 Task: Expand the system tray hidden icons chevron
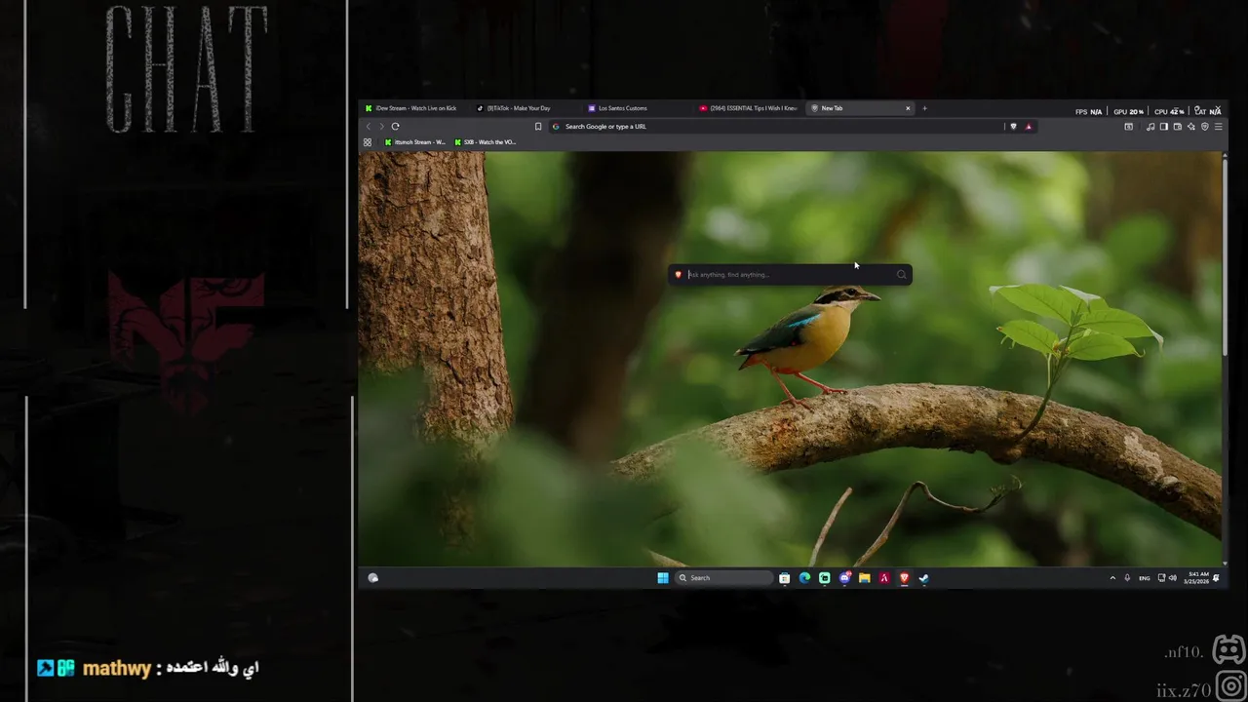pyautogui.click(x=1112, y=578)
